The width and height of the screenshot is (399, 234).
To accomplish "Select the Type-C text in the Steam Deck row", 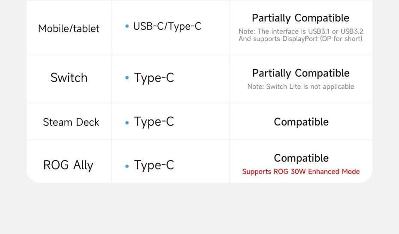I will point(154,122).
